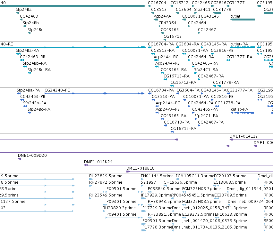The width and height of the screenshot is (273, 232).
Task: Click protein CG31778-PA
Action: click(x=228, y=103)
